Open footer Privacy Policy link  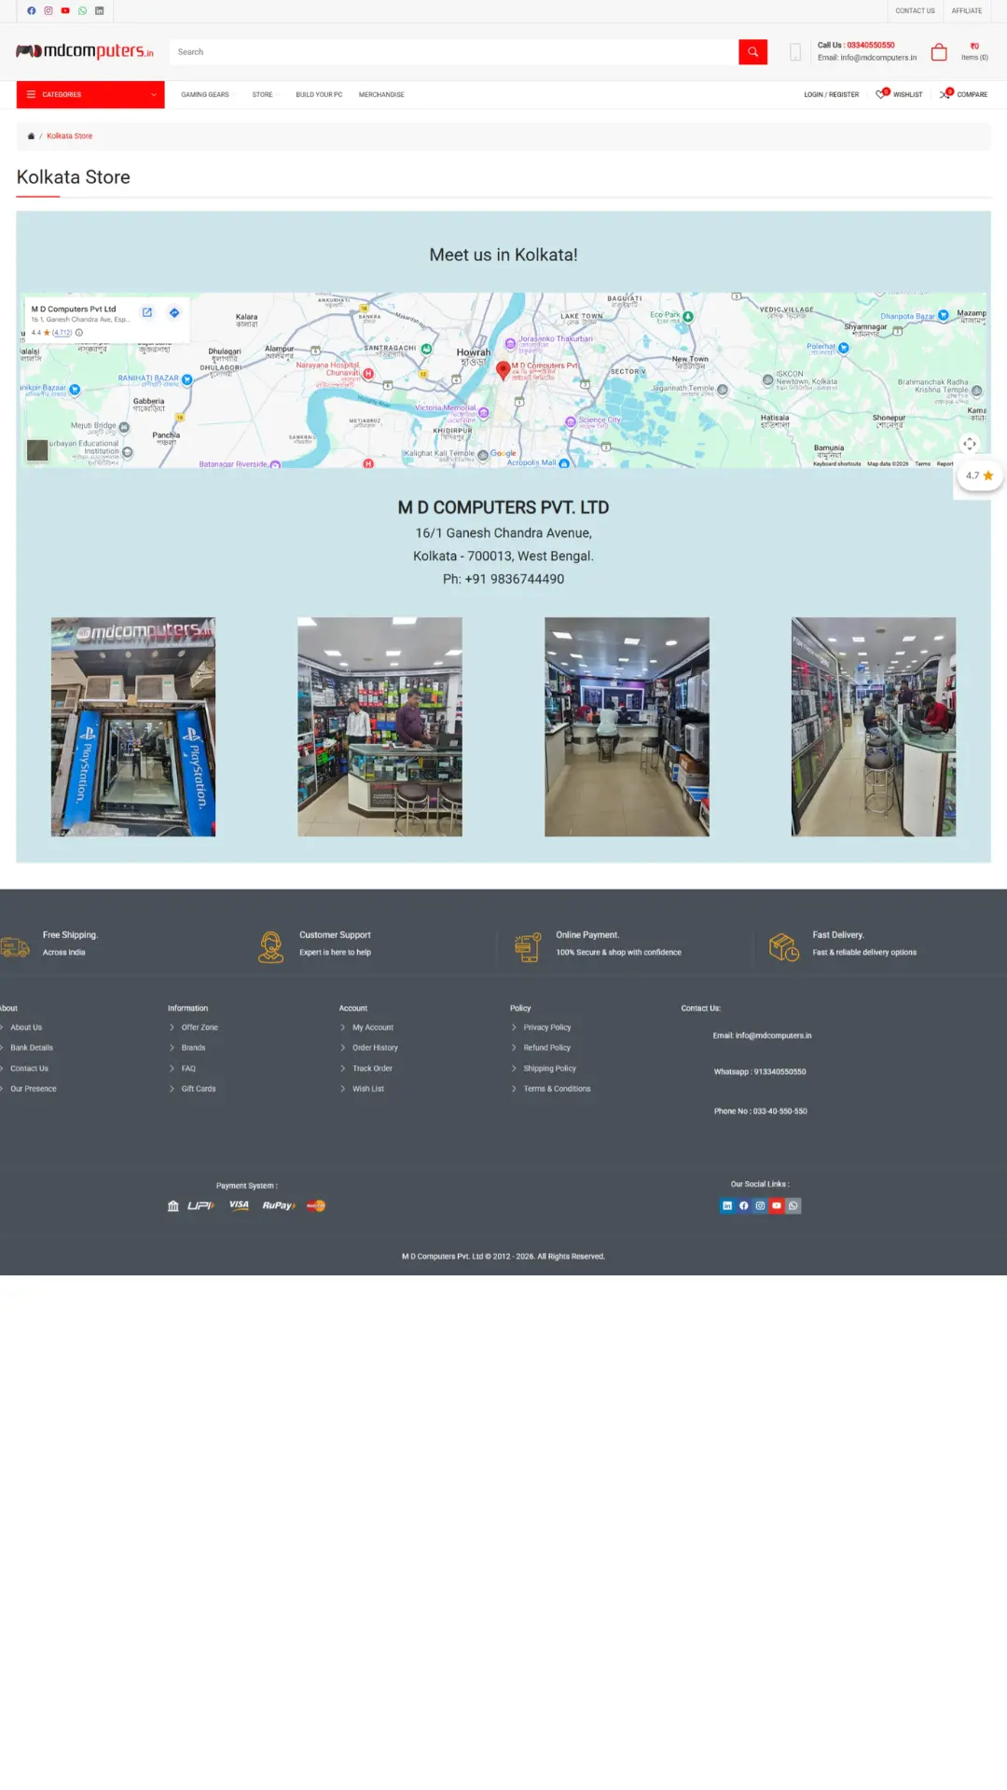coord(547,1027)
